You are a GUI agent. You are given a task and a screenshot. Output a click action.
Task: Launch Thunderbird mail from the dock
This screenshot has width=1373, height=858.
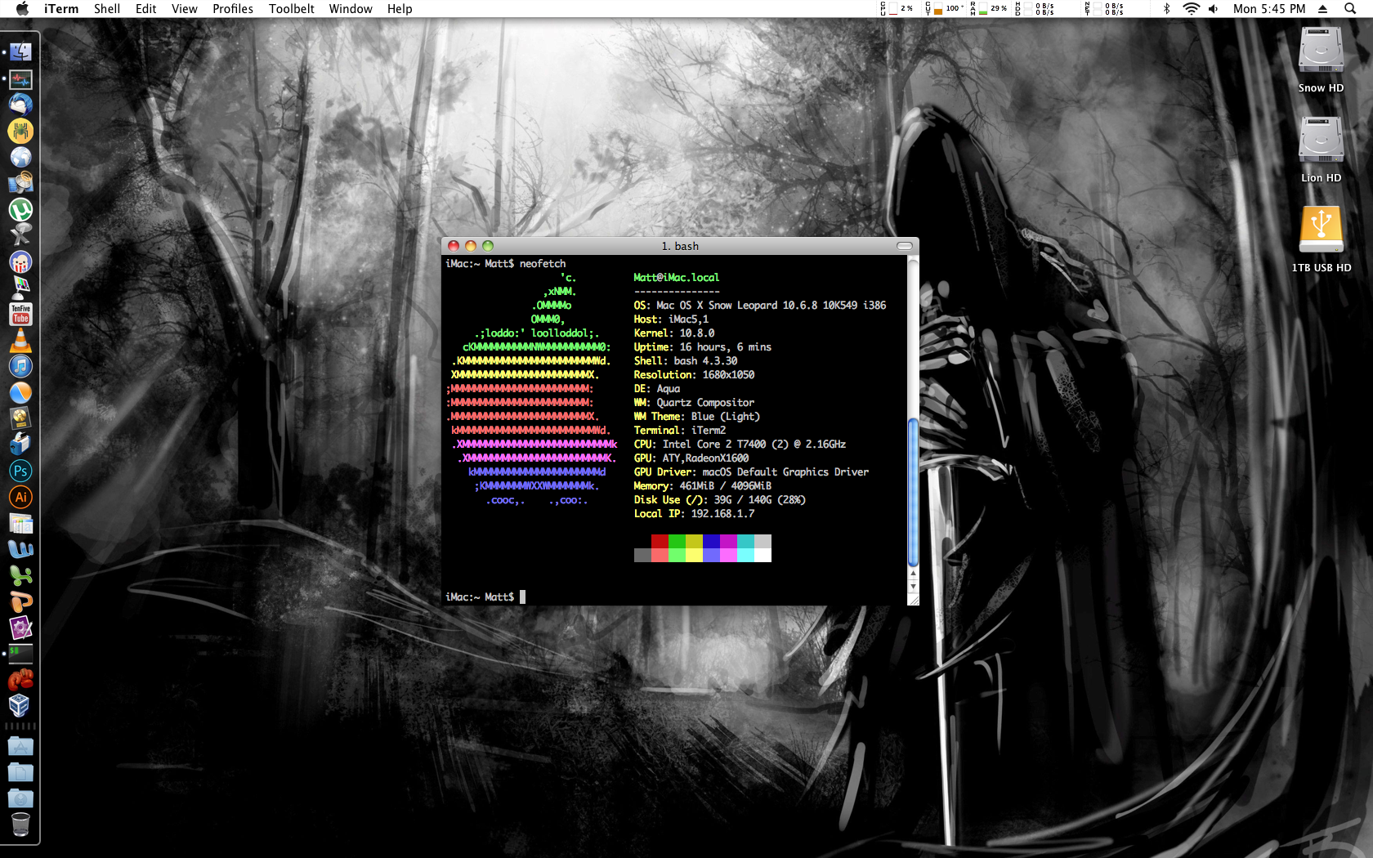pyautogui.click(x=20, y=105)
